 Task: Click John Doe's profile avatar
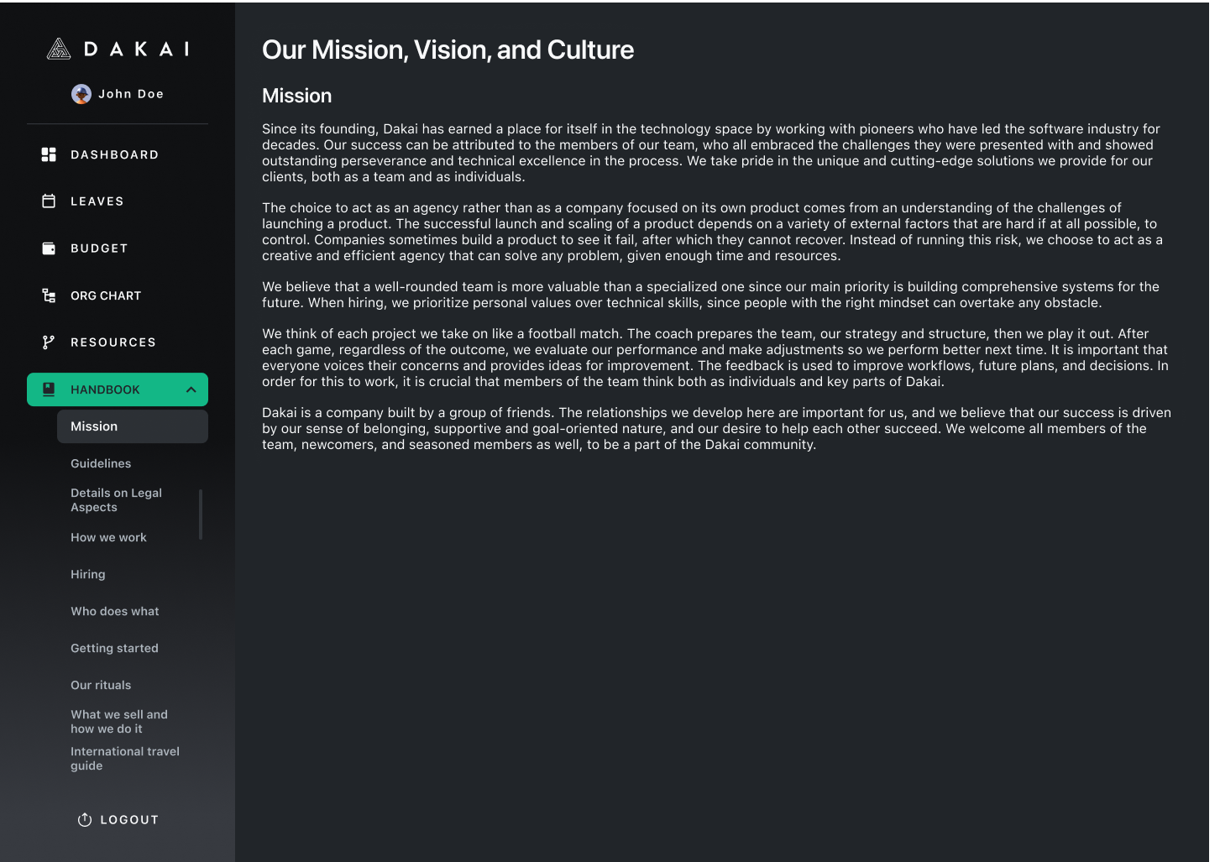click(x=81, y=94)
